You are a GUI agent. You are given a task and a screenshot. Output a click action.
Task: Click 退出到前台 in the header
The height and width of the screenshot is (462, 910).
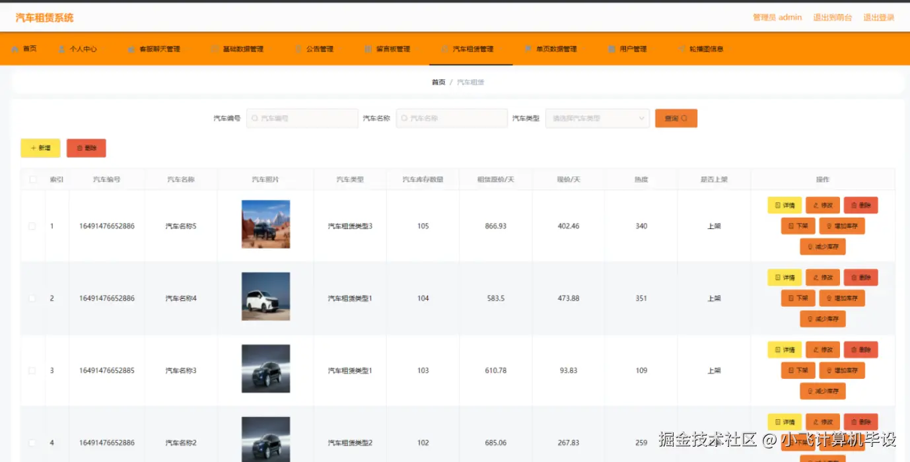pos(833,18)
